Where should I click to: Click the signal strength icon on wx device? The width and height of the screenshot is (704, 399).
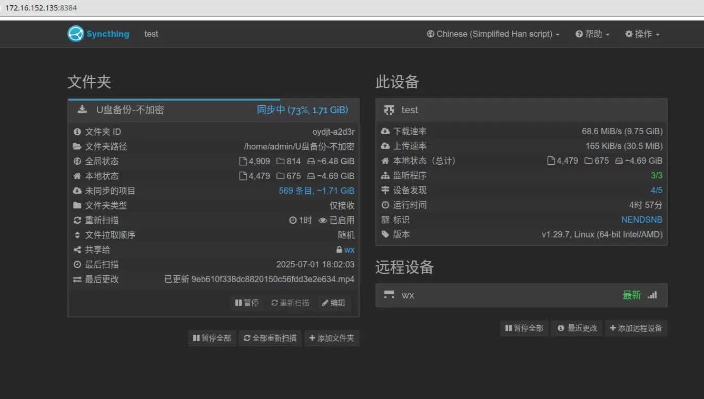click(652, 295)
